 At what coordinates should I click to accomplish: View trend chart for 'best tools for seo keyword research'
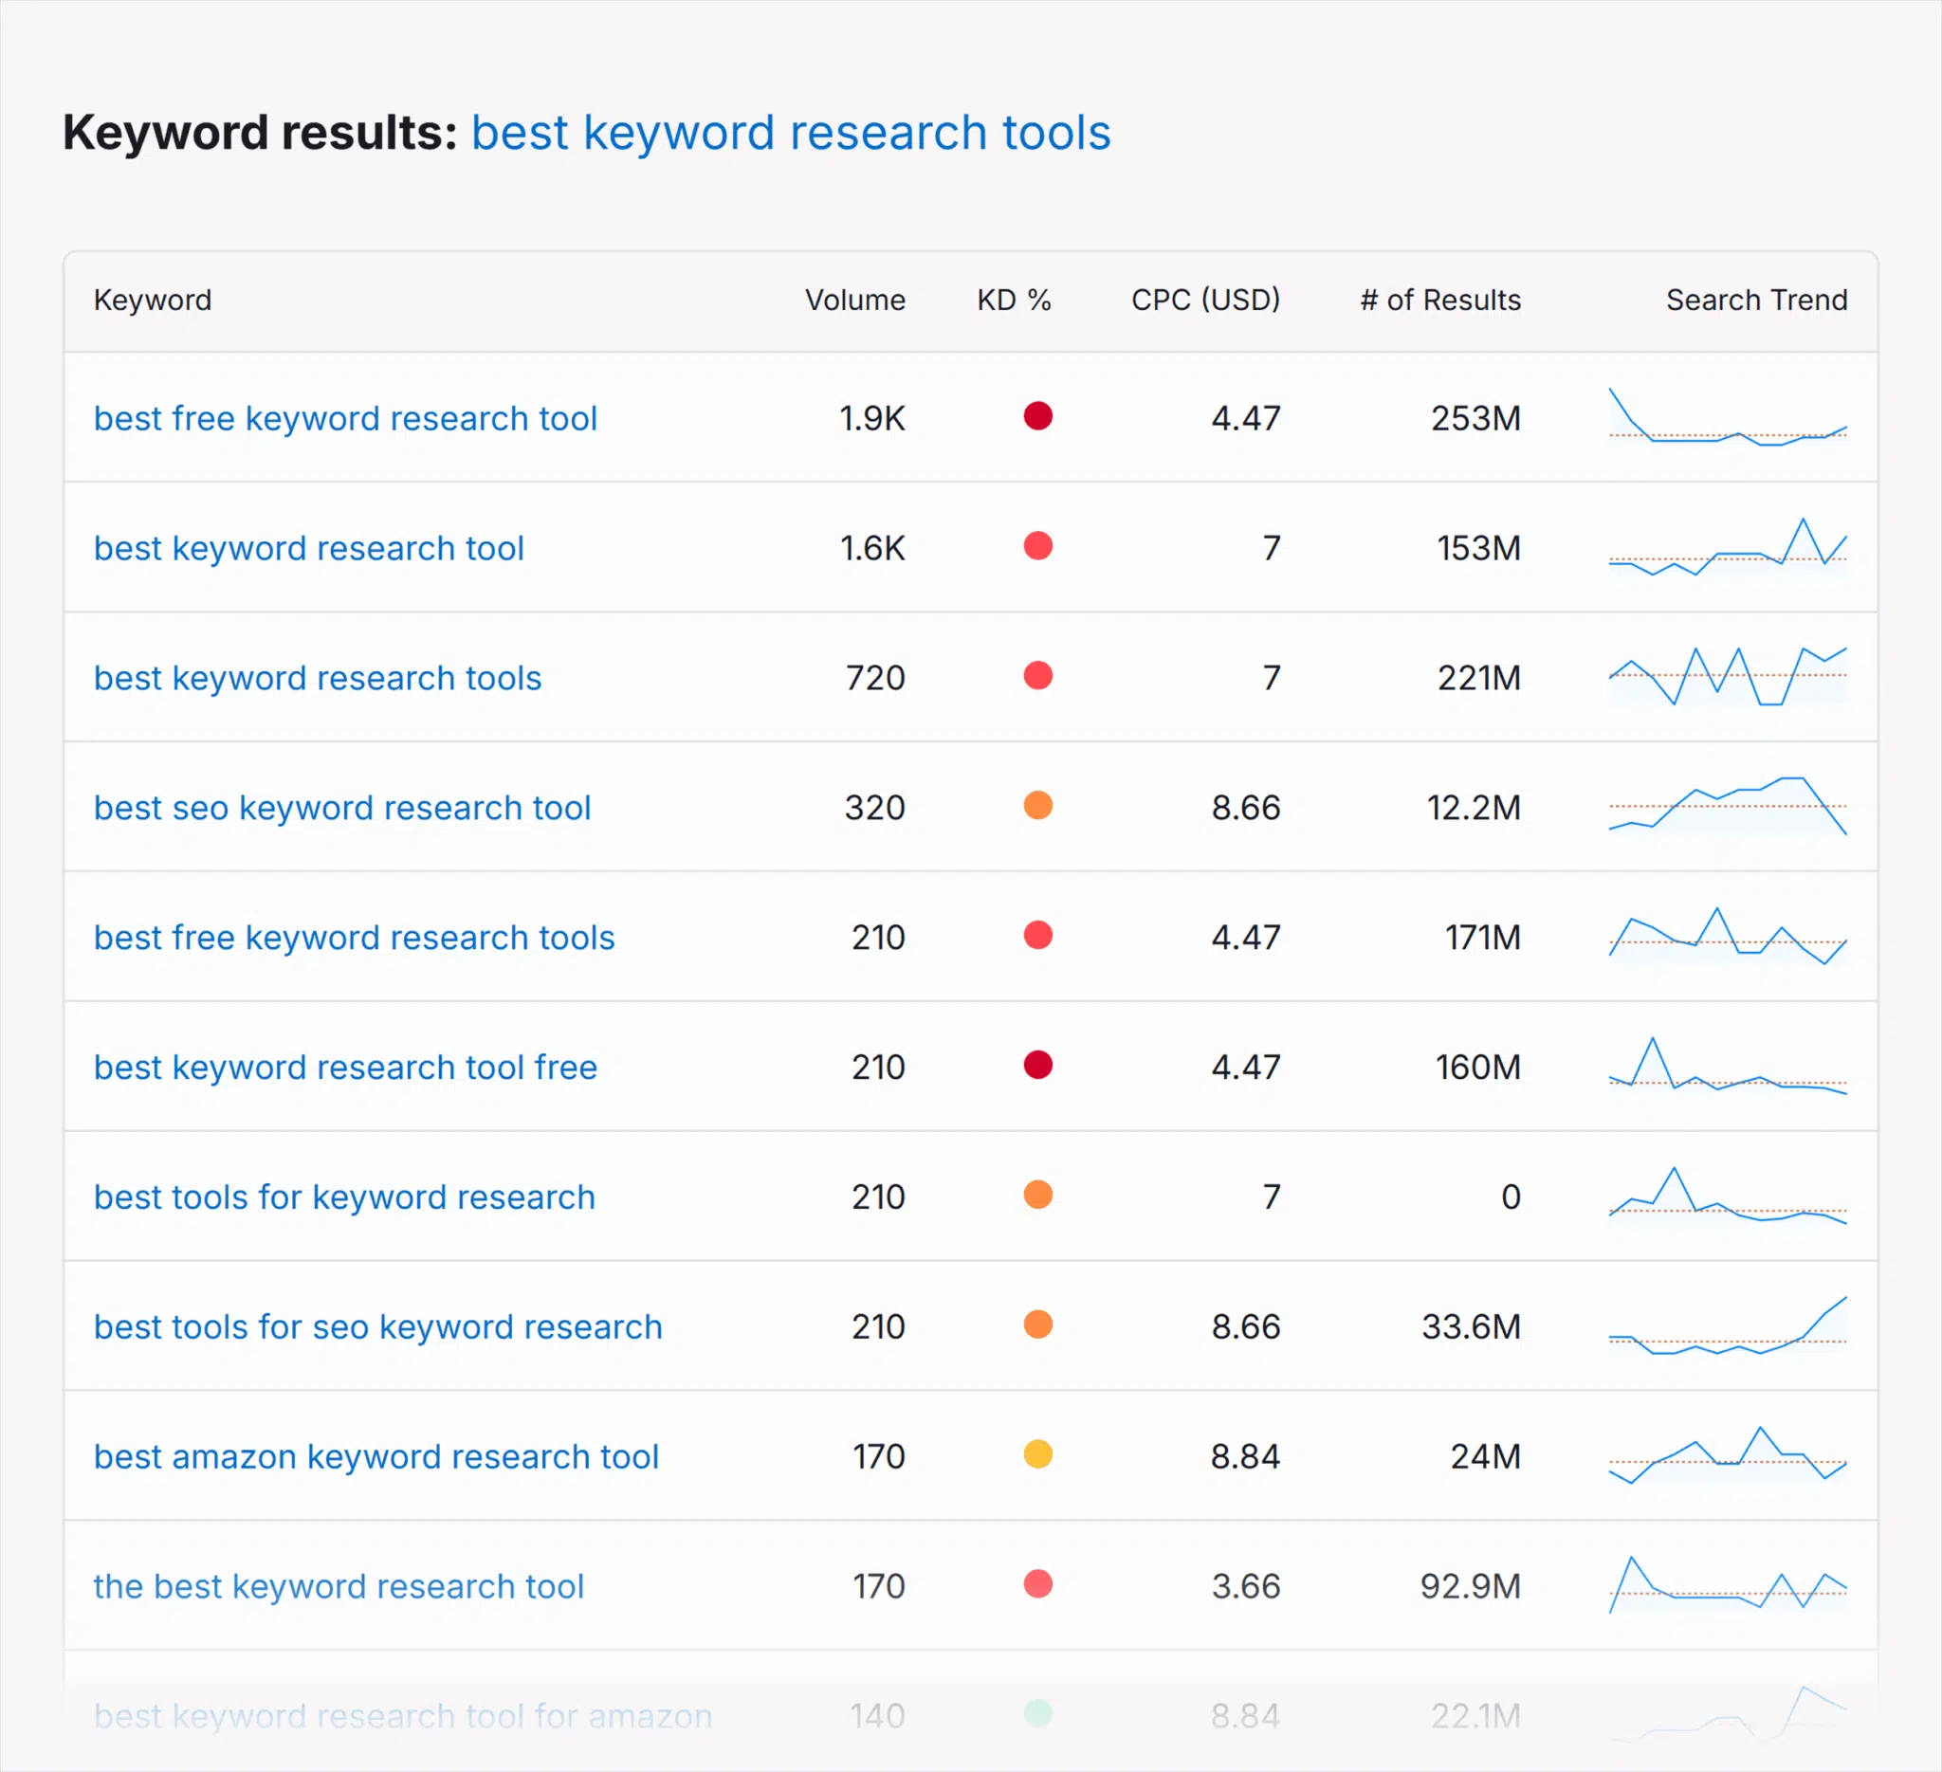point(1728,1325)
